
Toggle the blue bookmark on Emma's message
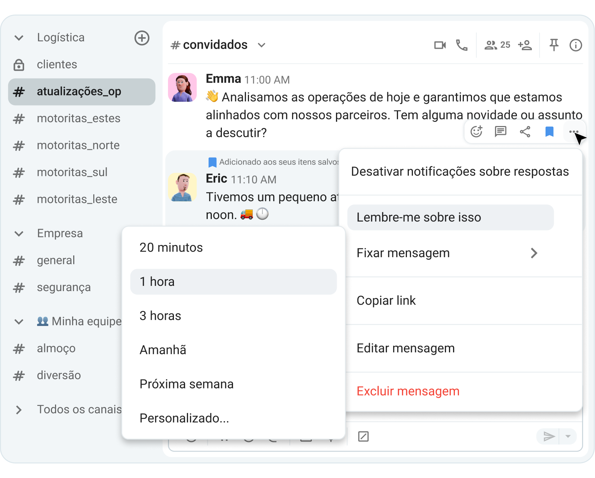click(x=549, y=132)
